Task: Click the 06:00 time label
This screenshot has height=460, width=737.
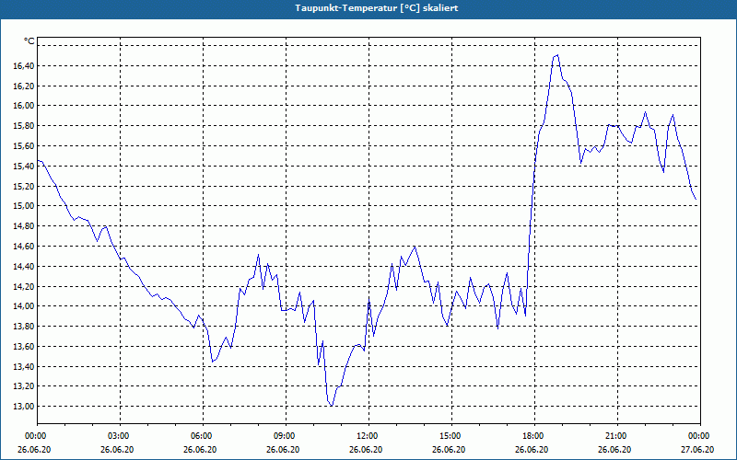Action: coord(203,436)
